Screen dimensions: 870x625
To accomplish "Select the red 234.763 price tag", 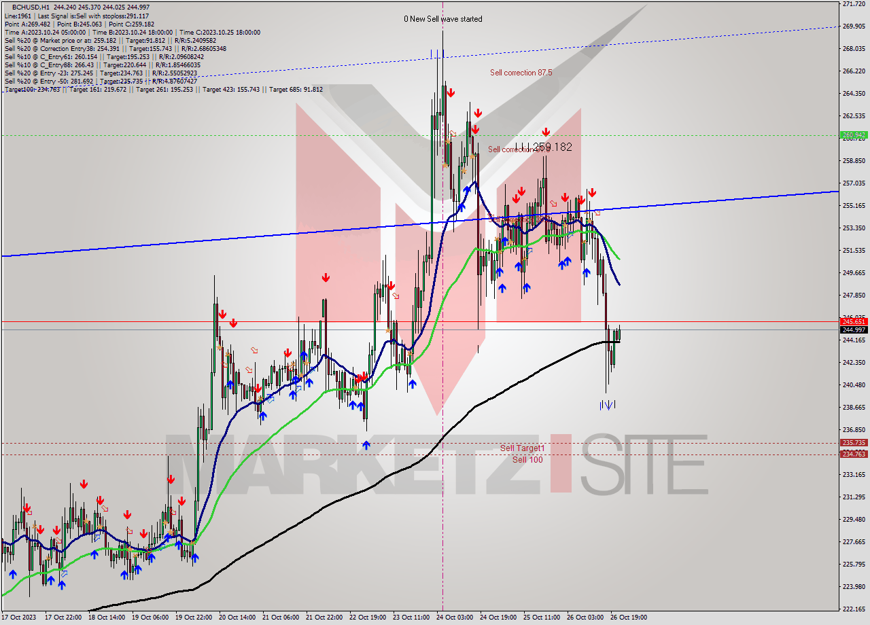I will (854, 454).
